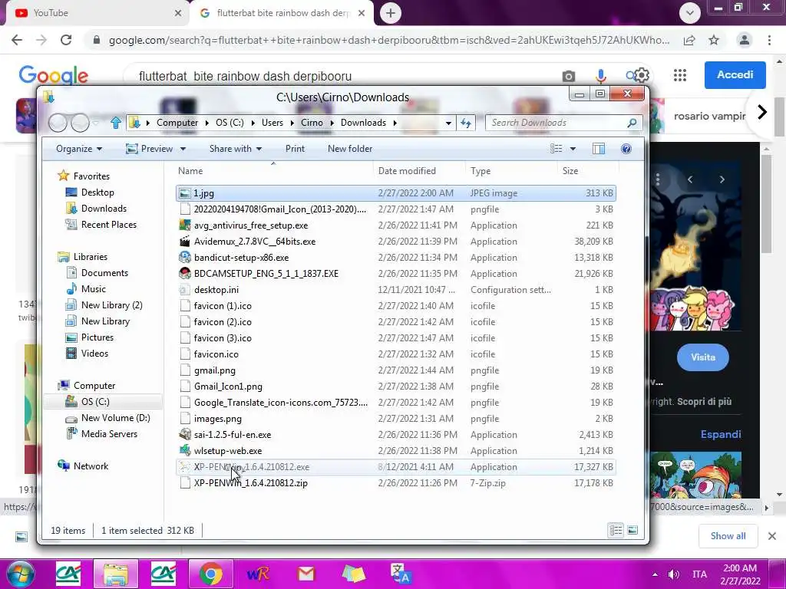The width and height of the screenshot is (786, 589).
Task: Click the Google voice search microphone
Action: pyautogui.click(x=600, y=76)
